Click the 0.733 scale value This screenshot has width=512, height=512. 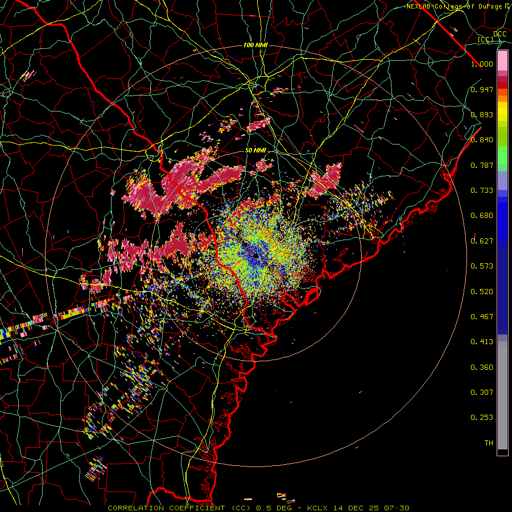[482, 191]
